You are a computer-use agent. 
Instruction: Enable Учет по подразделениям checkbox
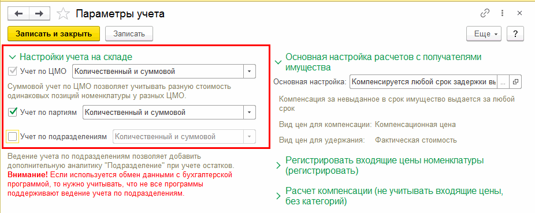13,137
